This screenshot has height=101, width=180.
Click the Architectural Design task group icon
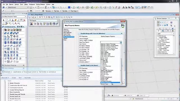tap(3, 27)
